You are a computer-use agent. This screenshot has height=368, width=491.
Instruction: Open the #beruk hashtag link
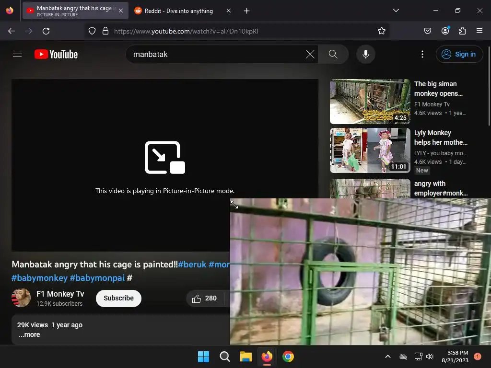pyautogui.click(x=192, y=264)
